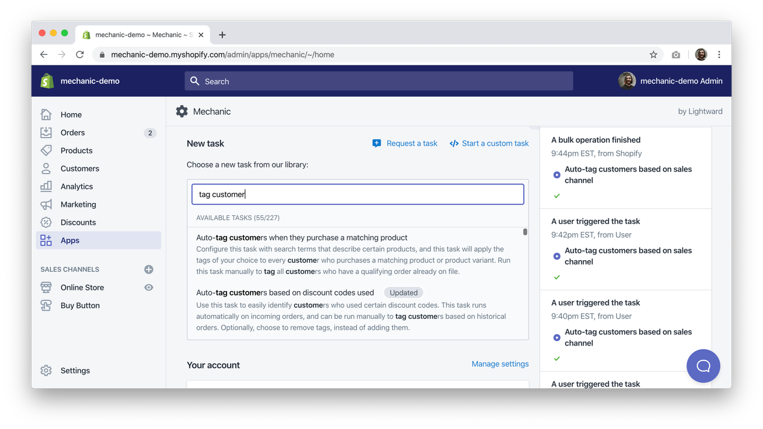Click the site lock icon
This screenshot has width=763, height=429.
point(102,55)
